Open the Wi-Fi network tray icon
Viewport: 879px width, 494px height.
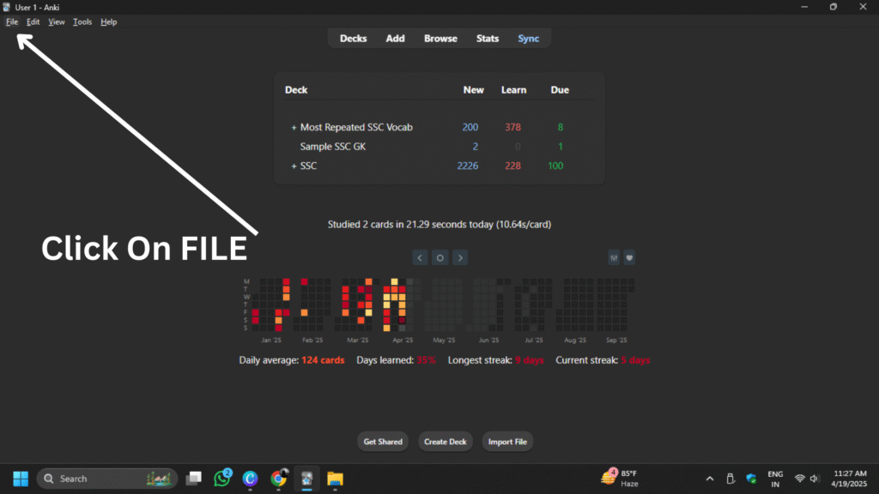(x=800, y=479)
